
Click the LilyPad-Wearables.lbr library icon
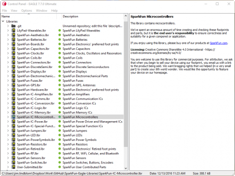tap(14, 31)
